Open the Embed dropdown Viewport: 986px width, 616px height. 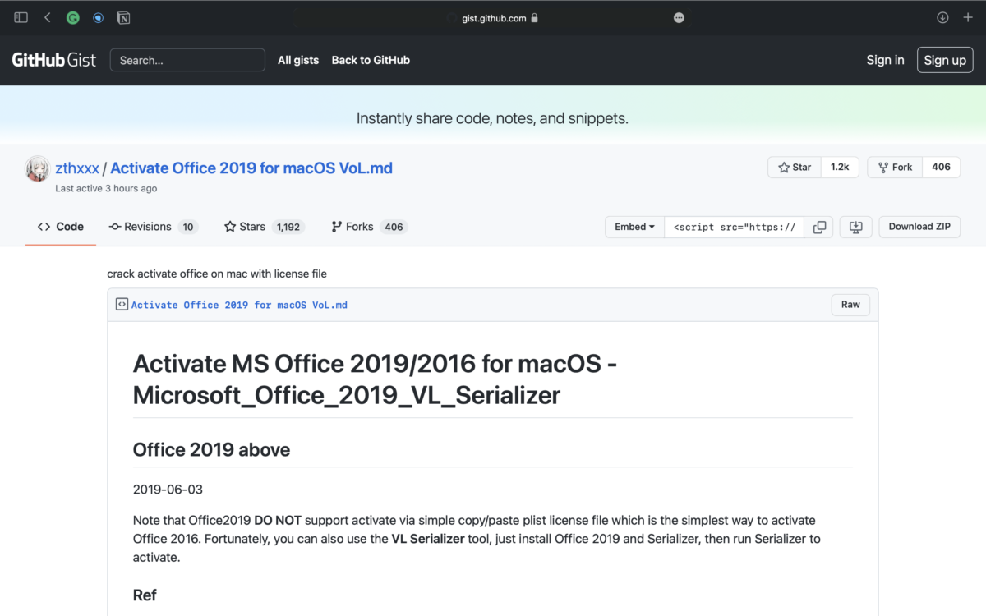click(634, 227)
